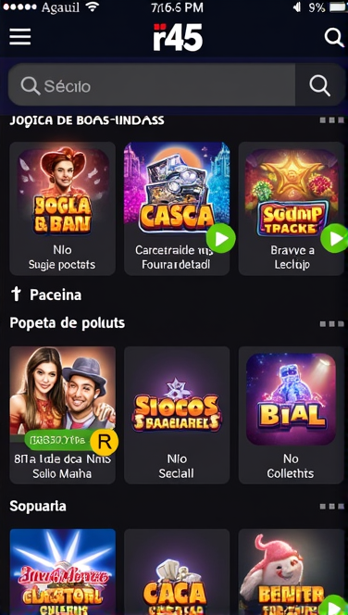The image size is (348, 615).
Task: Expand the Popeta de poluts three-dot menu
Action: (x=331, y=324)
